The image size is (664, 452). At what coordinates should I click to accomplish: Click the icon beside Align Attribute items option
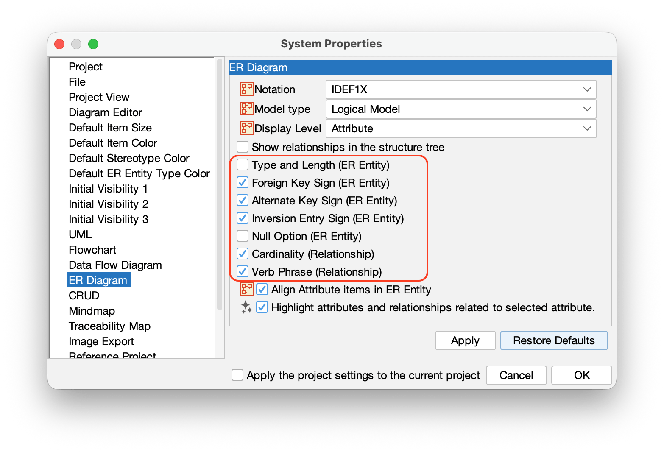pos(246,289)
